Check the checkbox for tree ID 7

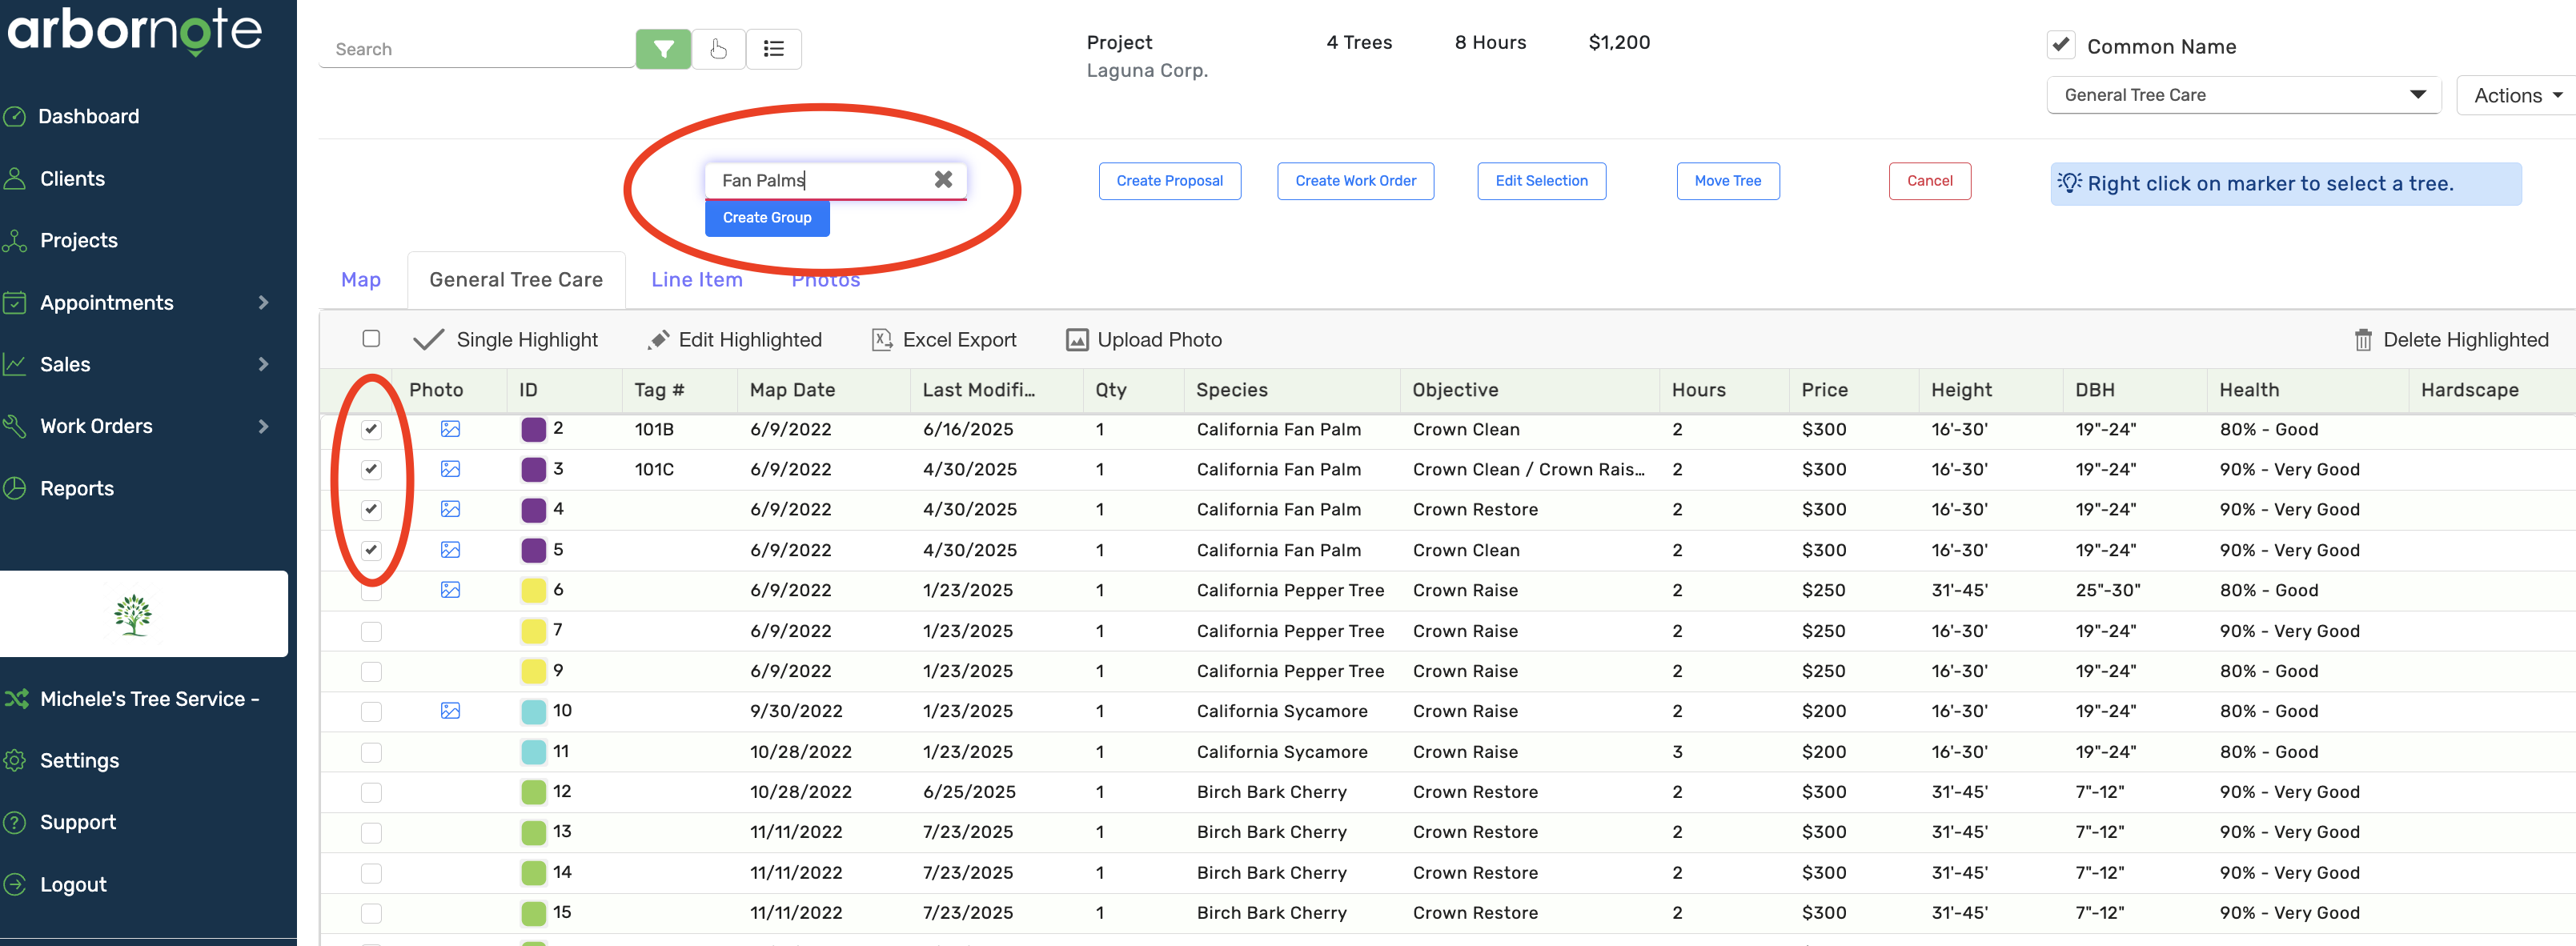coord(371,631)
